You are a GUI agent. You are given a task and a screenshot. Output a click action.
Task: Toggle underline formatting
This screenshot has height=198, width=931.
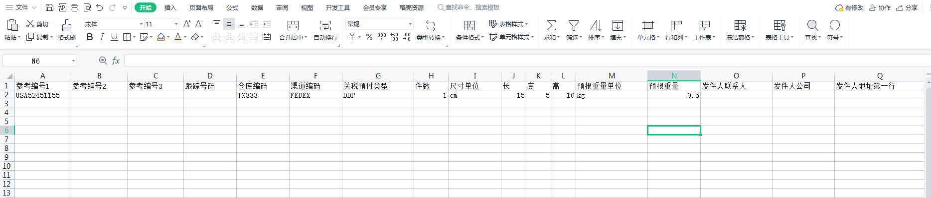pyautogui.click(x=114, y=37)
